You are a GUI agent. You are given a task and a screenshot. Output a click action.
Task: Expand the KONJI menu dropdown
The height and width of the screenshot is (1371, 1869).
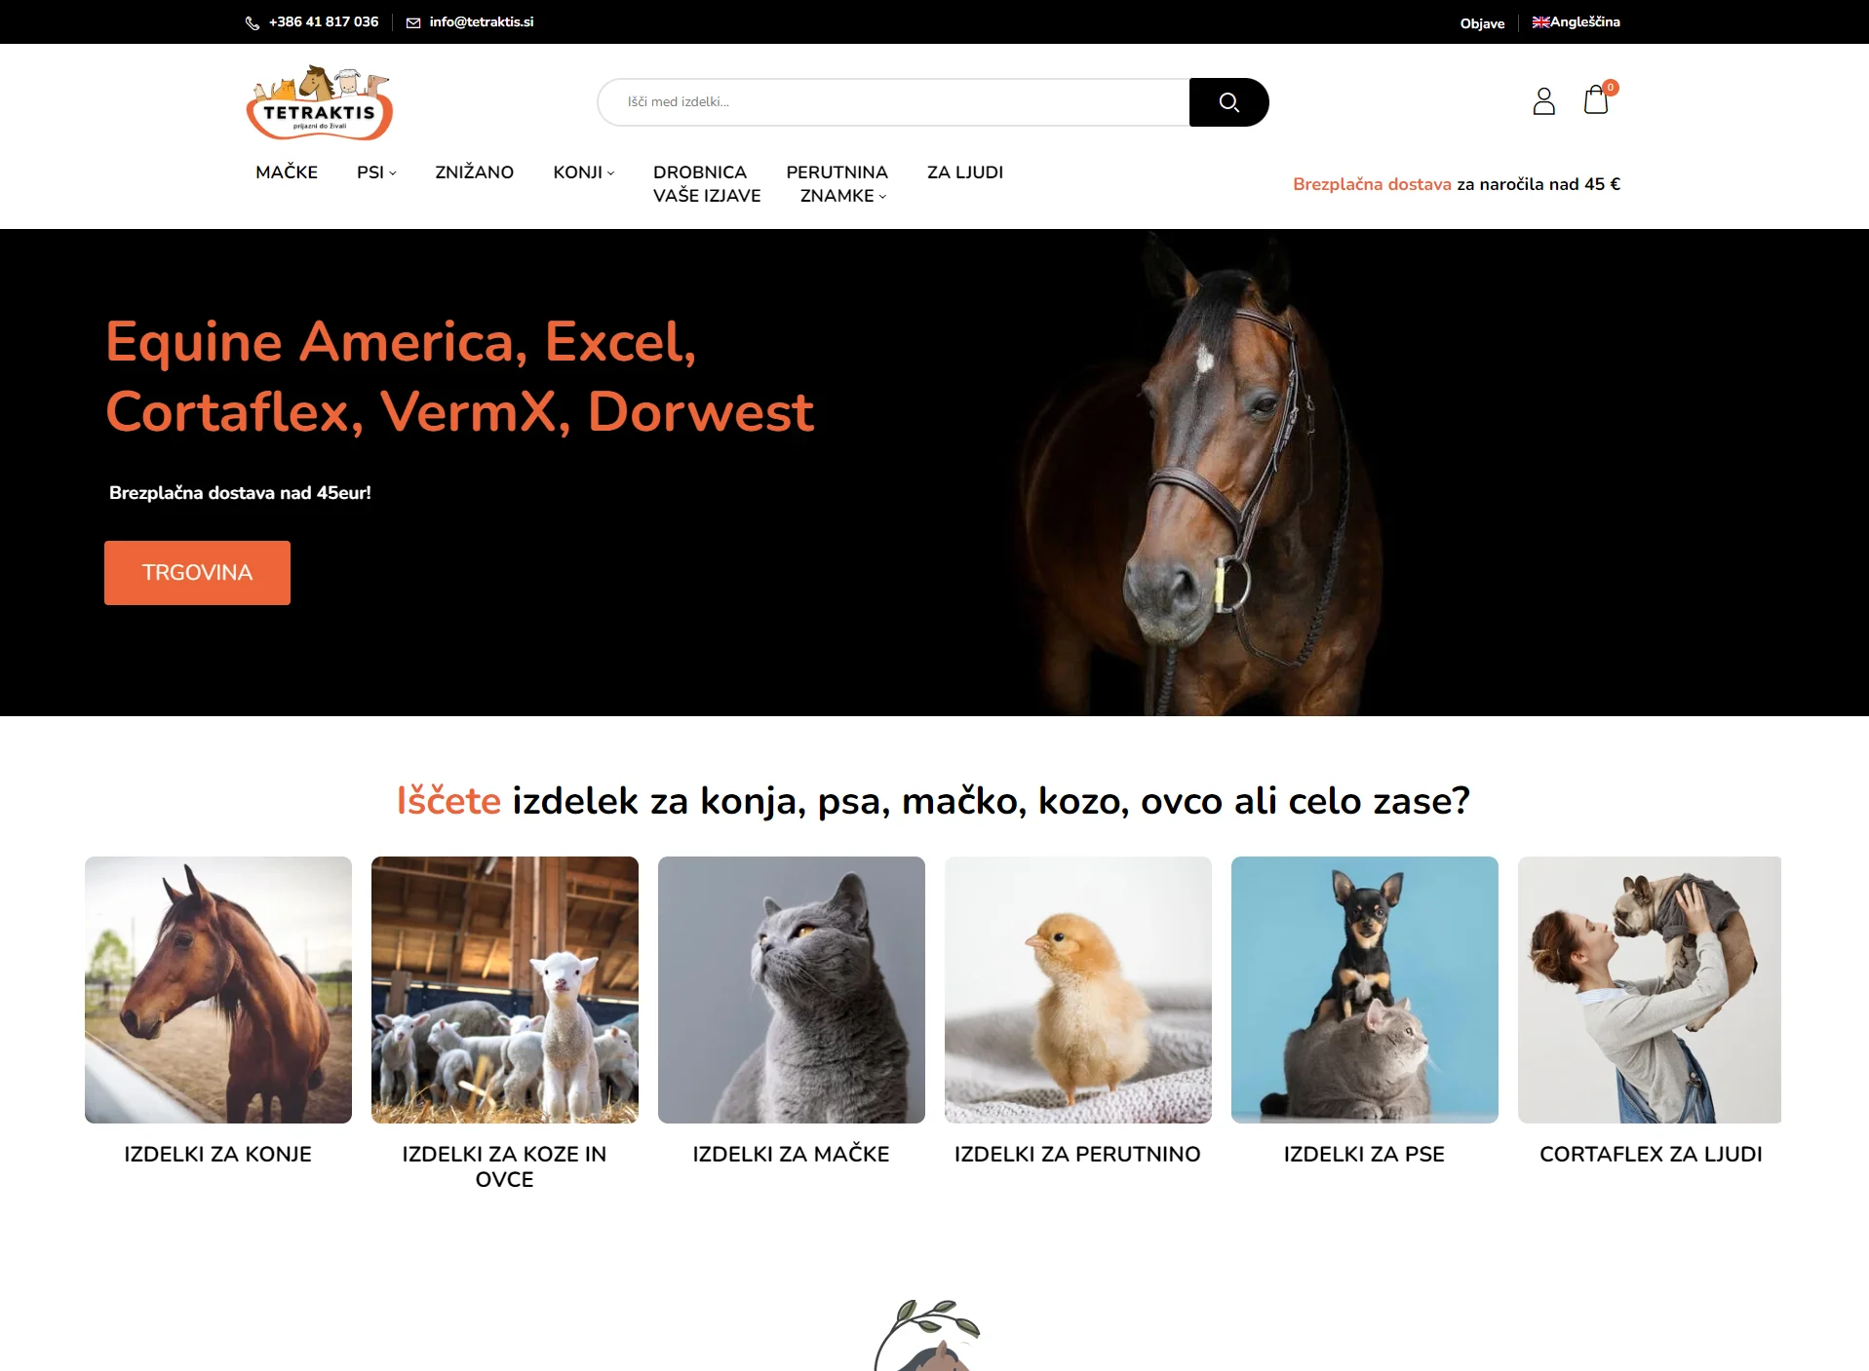(584, 172)
